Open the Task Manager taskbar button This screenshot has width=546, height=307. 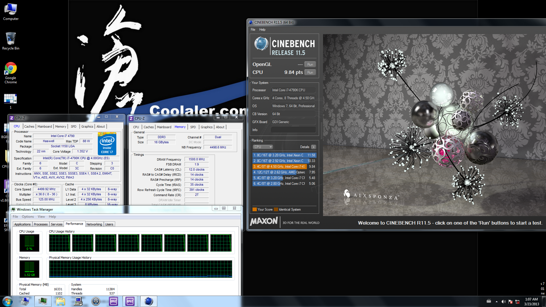tap(43, 301)
